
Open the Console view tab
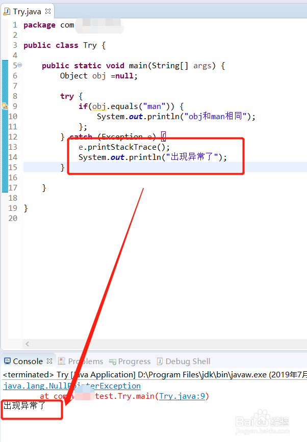[28, 361]
